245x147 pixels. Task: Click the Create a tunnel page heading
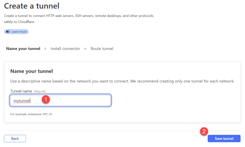tap(32, 6)
